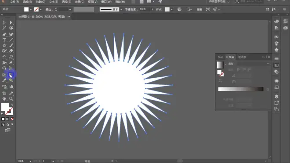The image size is (290, 163).
Task: Select the Rotate tool
Action: coord(4,58)
